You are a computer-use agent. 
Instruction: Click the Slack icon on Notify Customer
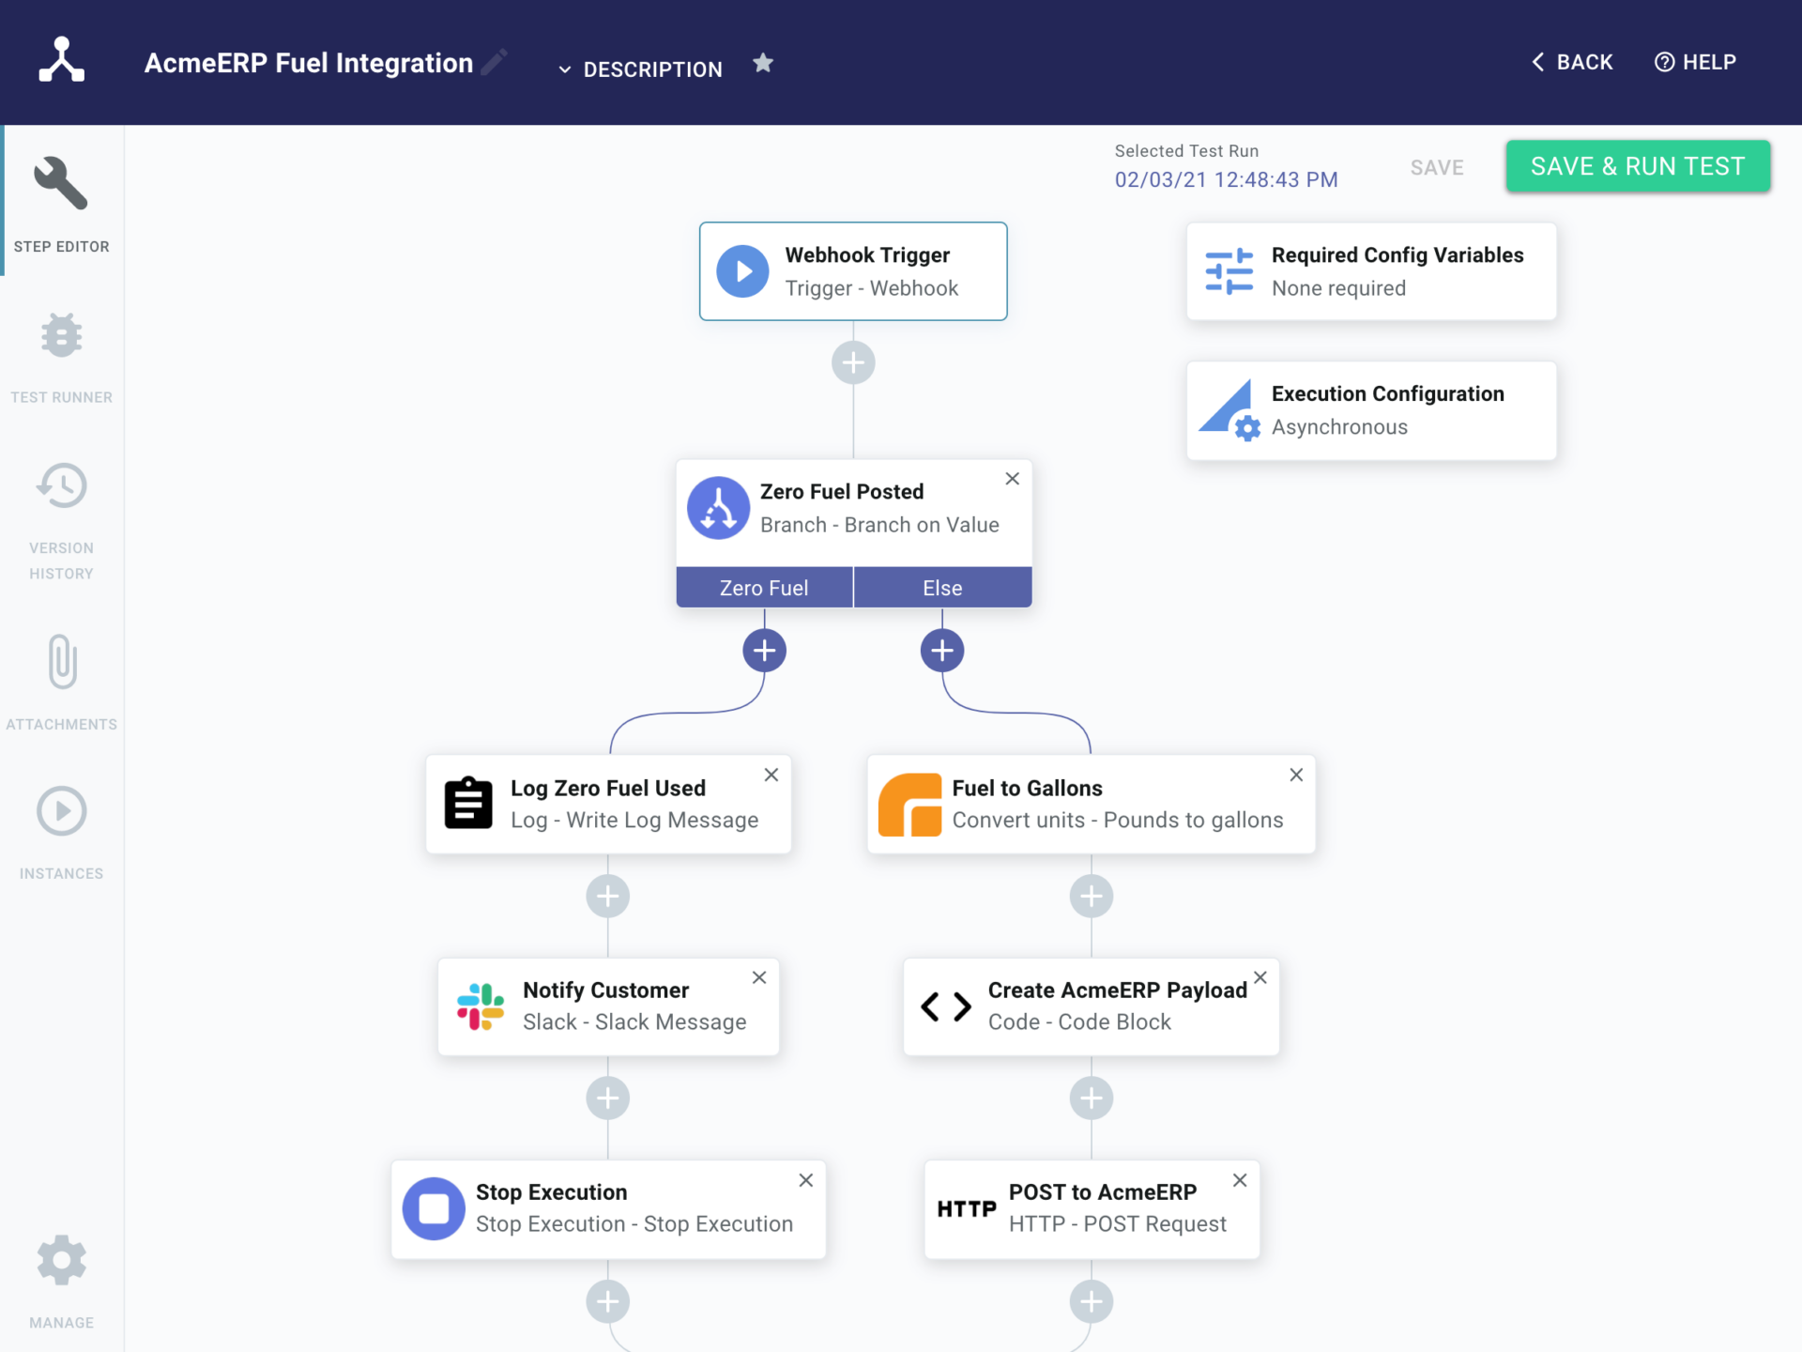click(481, 1006)
